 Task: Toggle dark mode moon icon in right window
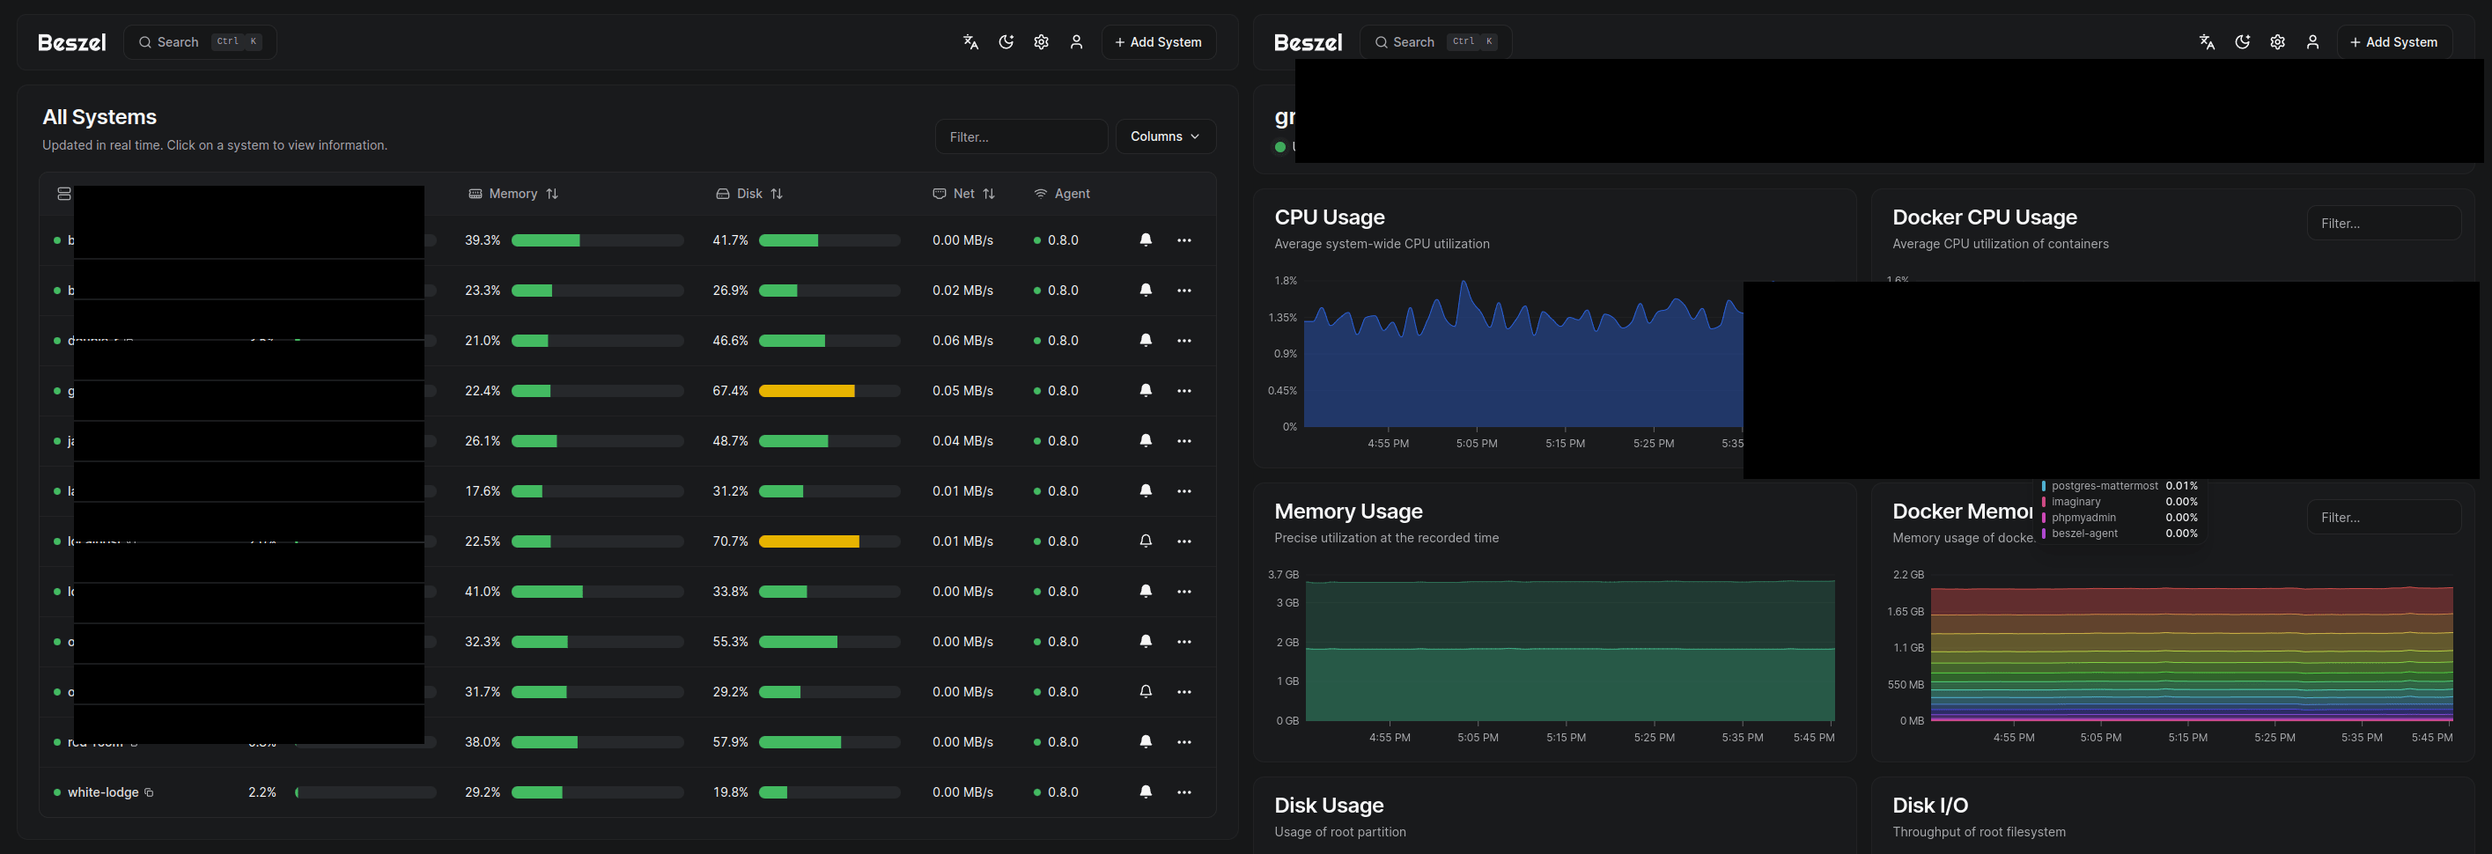tap(2243, 41)
